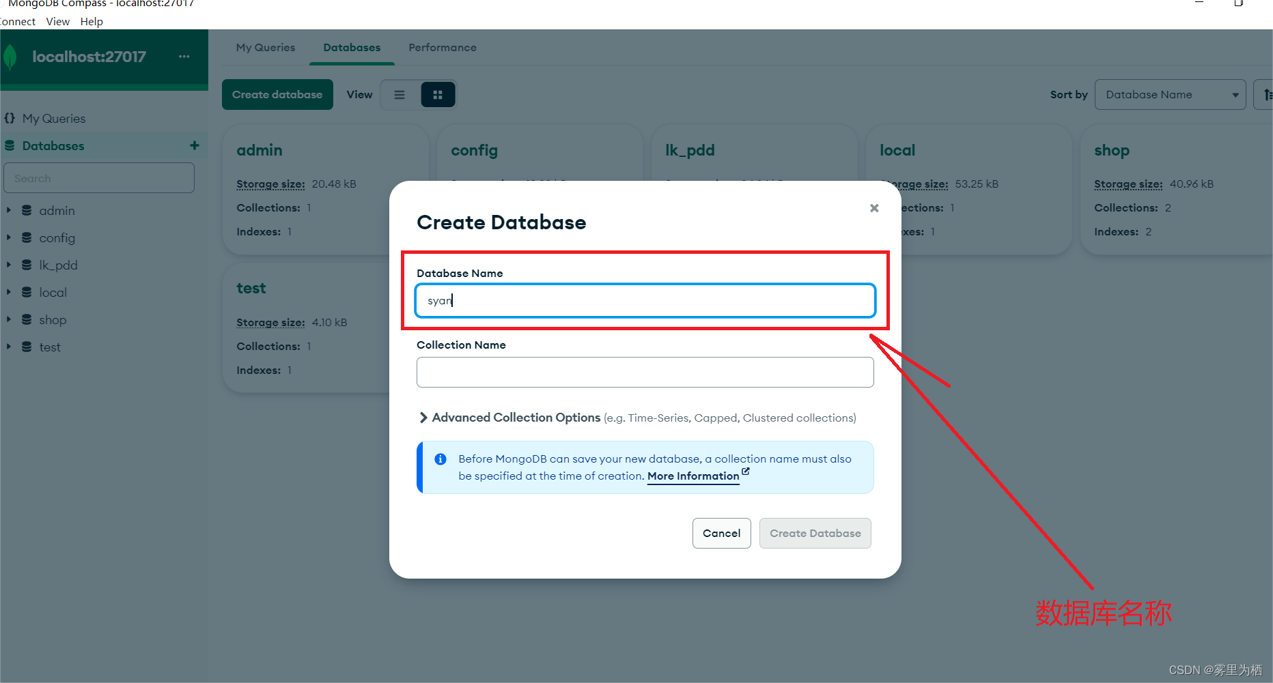
Task: Select shop in the sidebar list
Action: pyautogui.click(x=53, y=320)
